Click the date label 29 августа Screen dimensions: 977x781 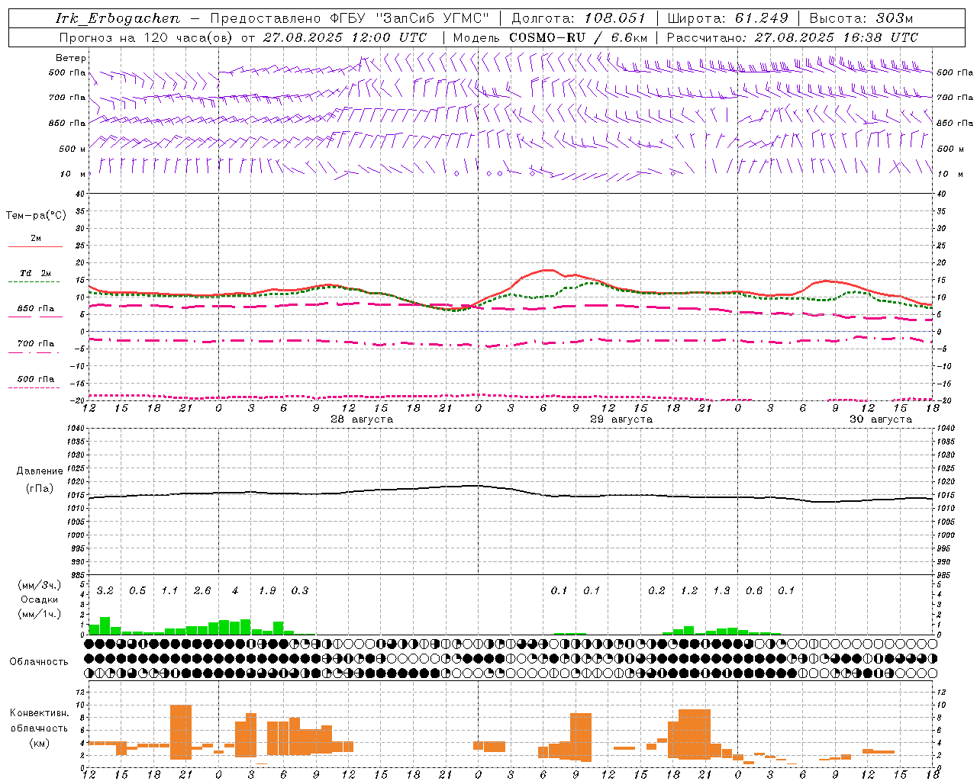coord(621,419)
